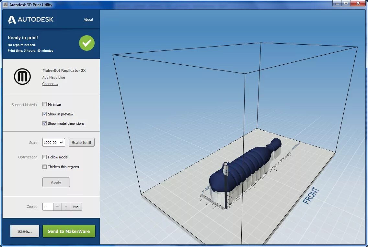Click Send to MakerWare button
This screenshot has height=247, width=368.
[x=69, y=231]
